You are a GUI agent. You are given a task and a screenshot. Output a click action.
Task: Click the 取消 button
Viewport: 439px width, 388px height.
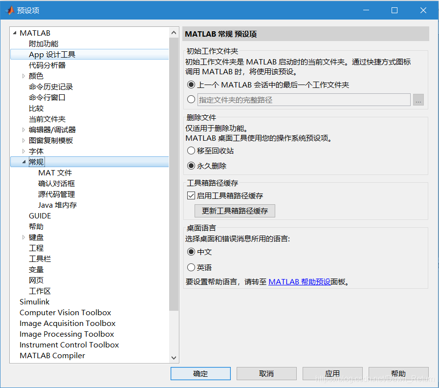[266, 373]
